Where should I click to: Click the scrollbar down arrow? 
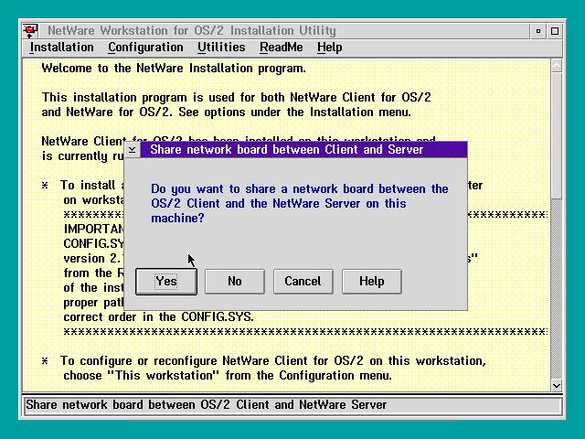tap(557, 385)
